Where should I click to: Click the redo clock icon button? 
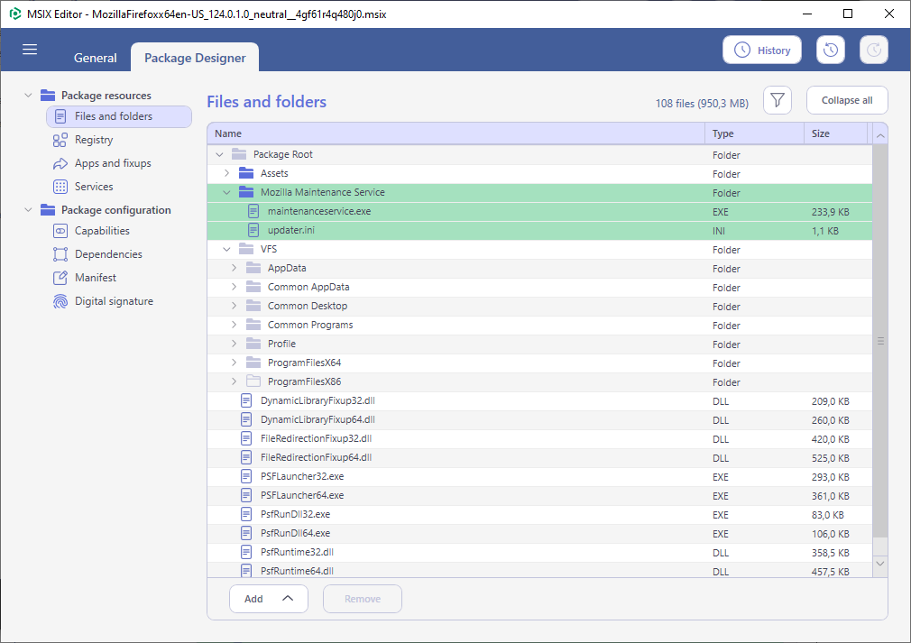[x=874, y=50]
